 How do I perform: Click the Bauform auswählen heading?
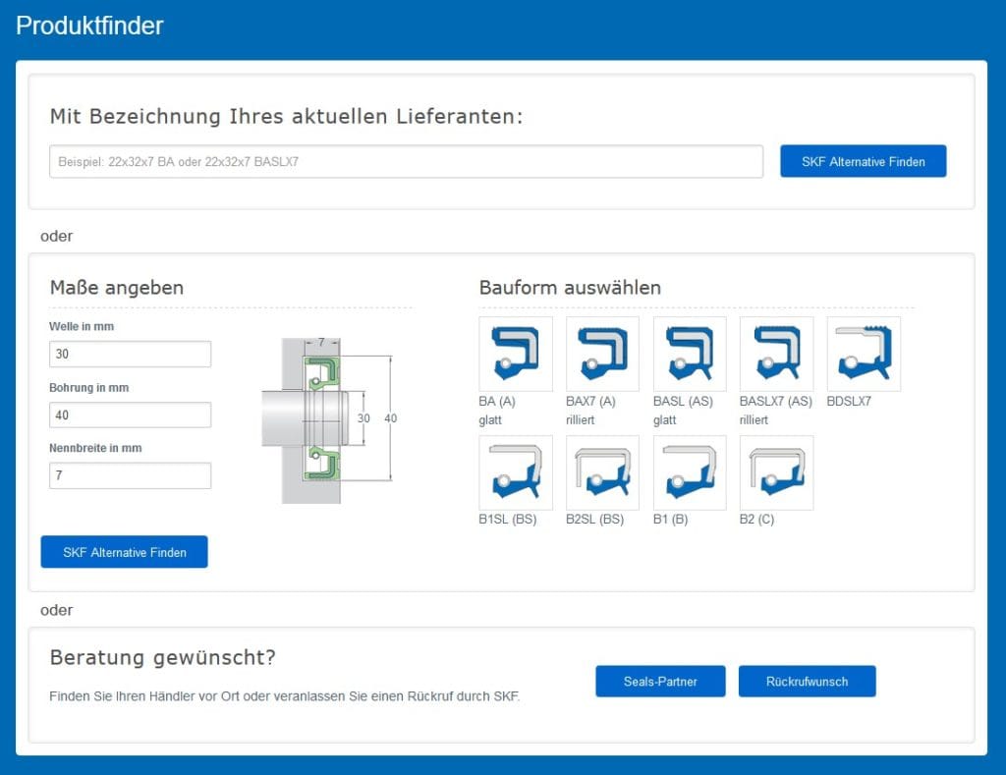570,288
